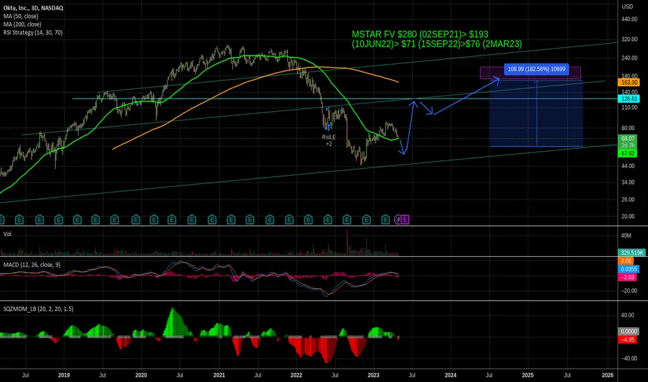This screenshot has height=382, width=648.
Task: Click the 110.00 price axis label
Action: [x=629, y=108]
